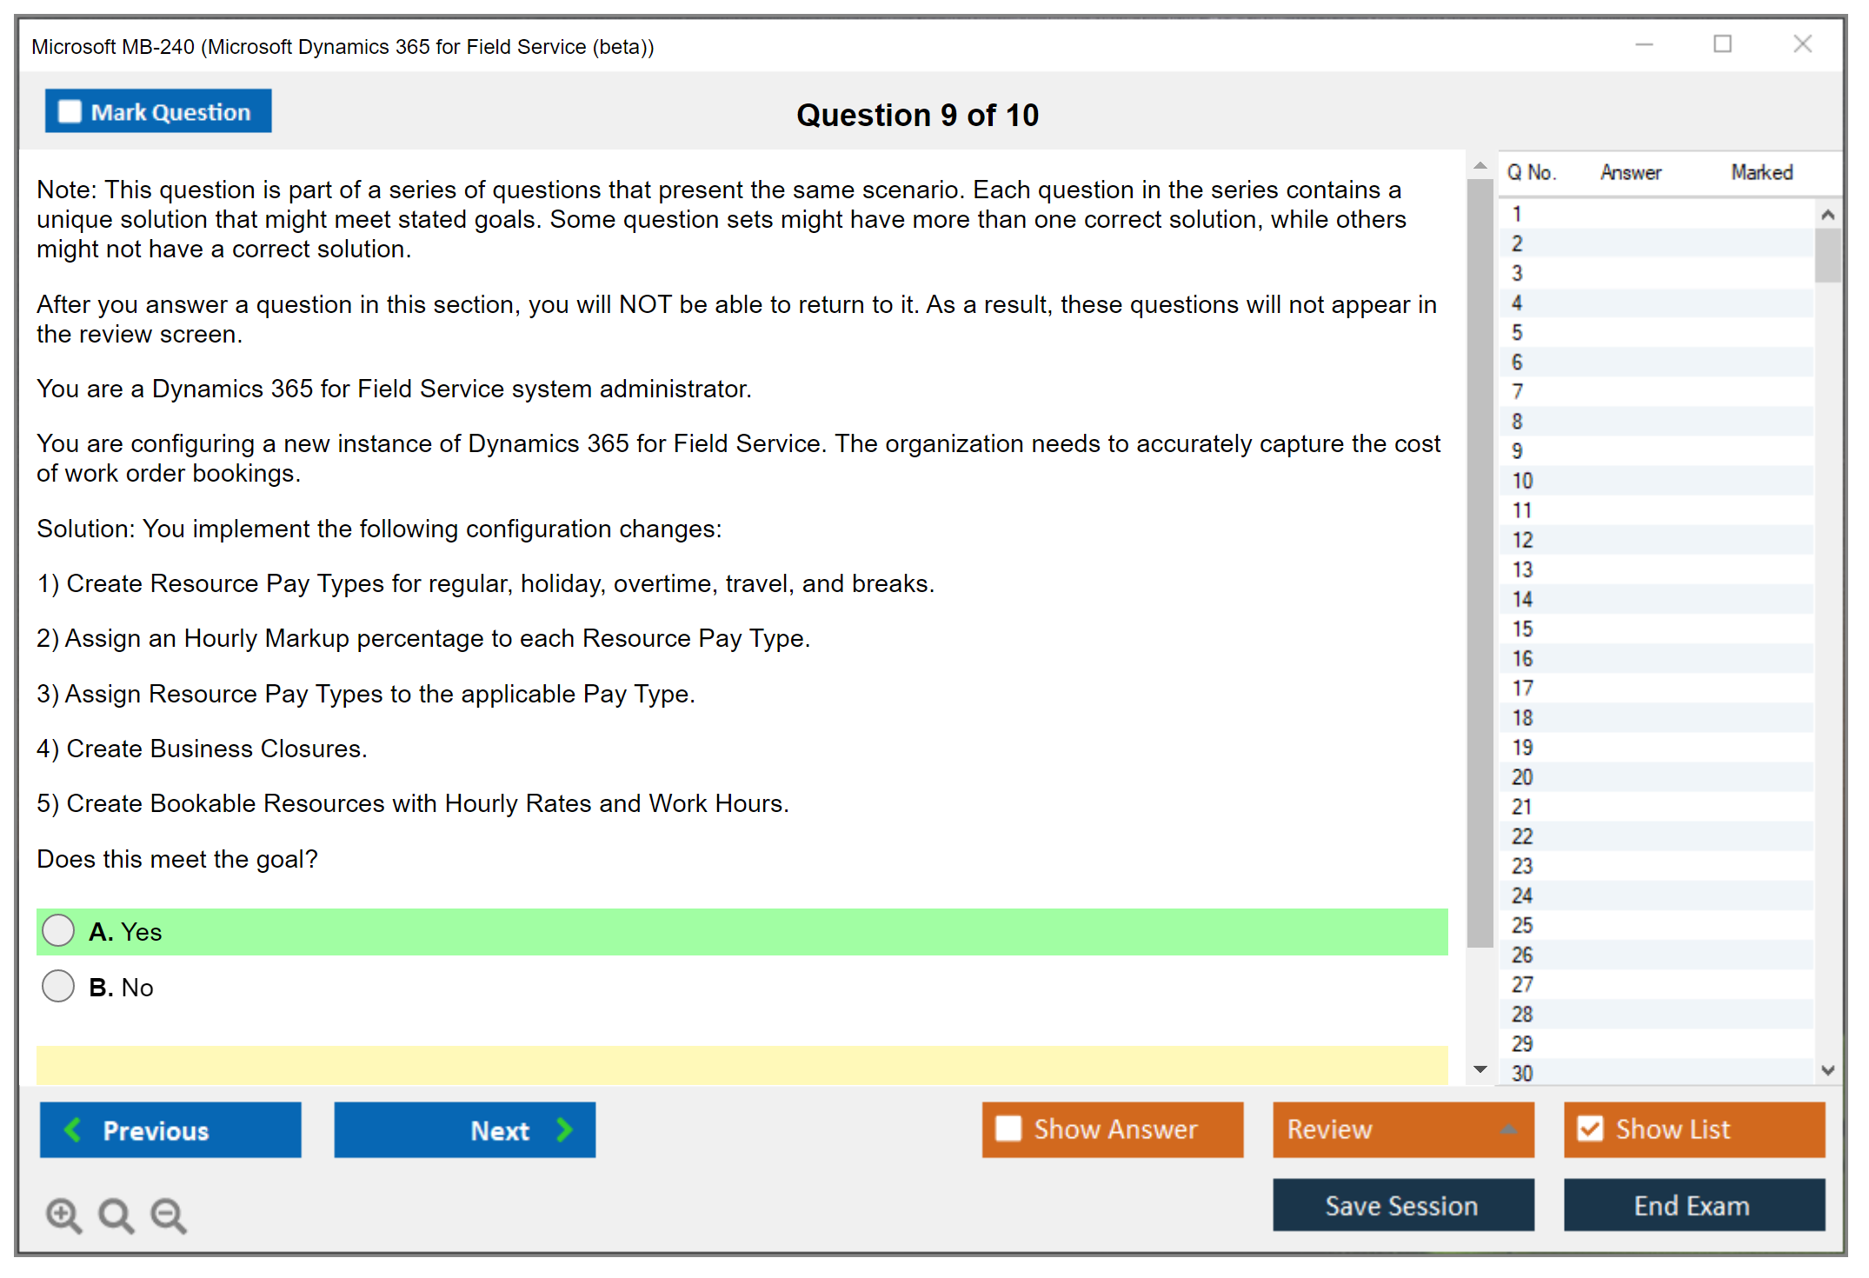This screenshot has width=1869, height=1278.
Task: Expand the Review dropdown menu
Action: pyautogui.click(x=1508, y=1128)
